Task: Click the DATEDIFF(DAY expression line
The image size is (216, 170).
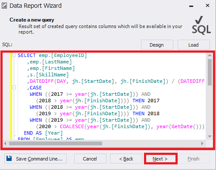Action: click(116, 81)
